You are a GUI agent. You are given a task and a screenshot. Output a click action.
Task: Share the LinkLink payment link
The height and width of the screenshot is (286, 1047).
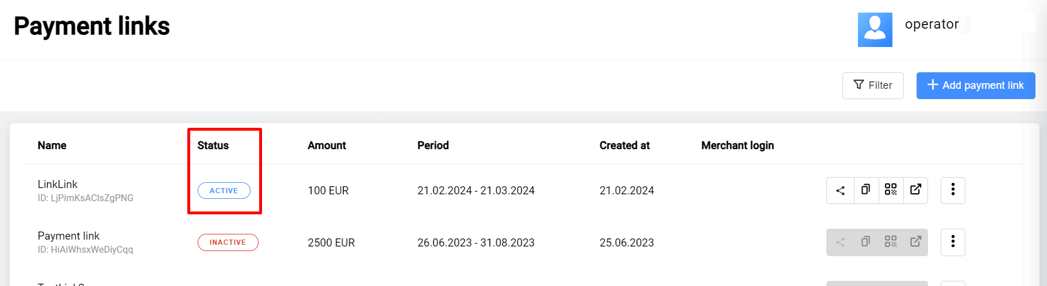pyautogui.click(x=840, y=191)
